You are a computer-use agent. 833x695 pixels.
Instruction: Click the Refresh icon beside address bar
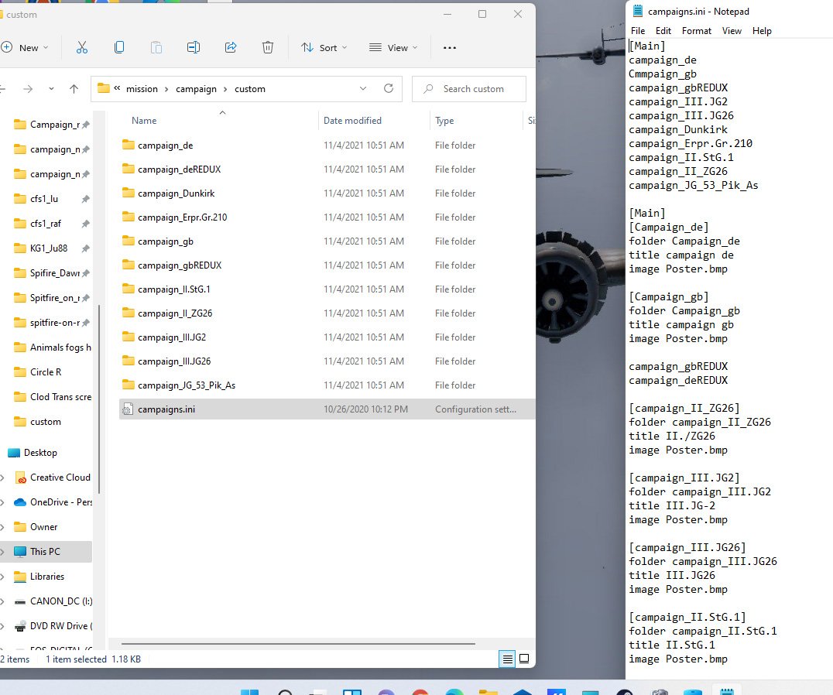tap(389, 88)
